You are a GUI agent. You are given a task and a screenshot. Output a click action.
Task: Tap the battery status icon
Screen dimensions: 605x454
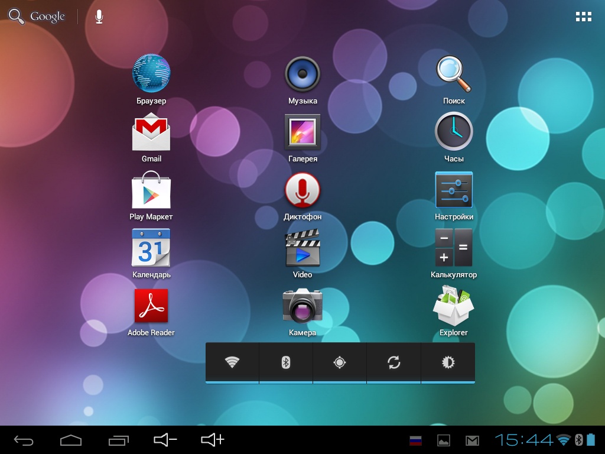(x=591, y=440)
